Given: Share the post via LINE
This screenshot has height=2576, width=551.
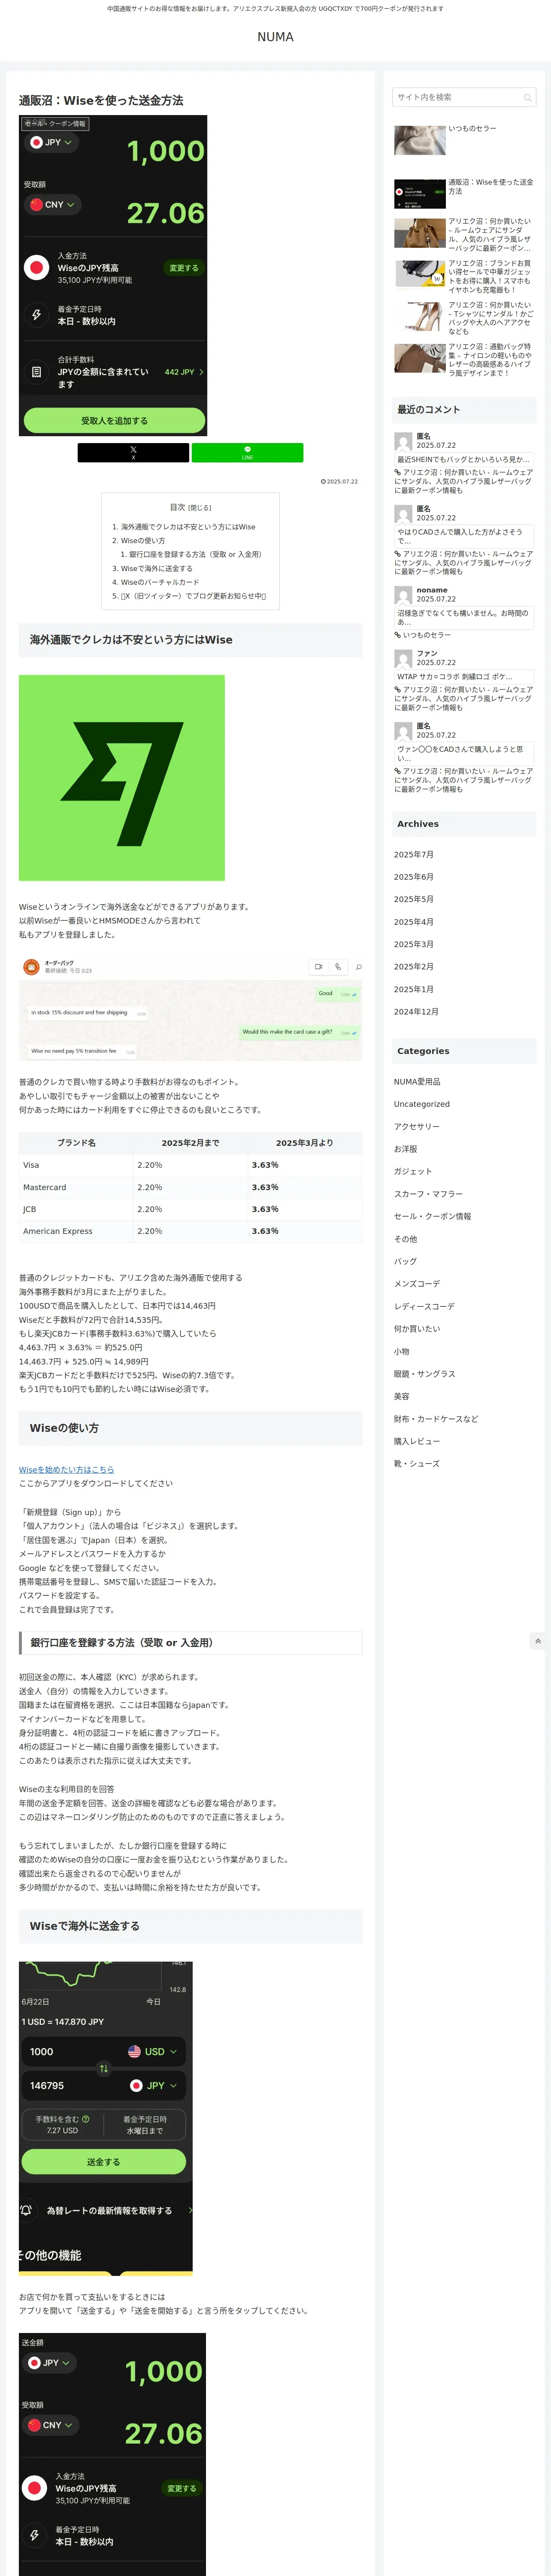Looking at the screenshot, I should click(247, 452).
